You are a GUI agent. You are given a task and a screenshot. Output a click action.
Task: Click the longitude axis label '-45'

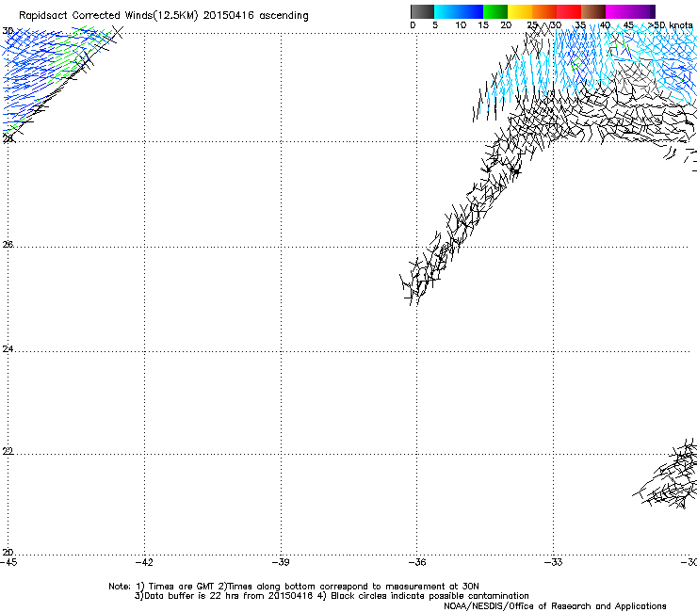click(8, 562)
